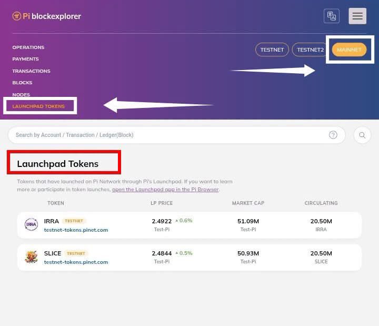
Task: Click the search help question icon
Action: pos(333,135)
